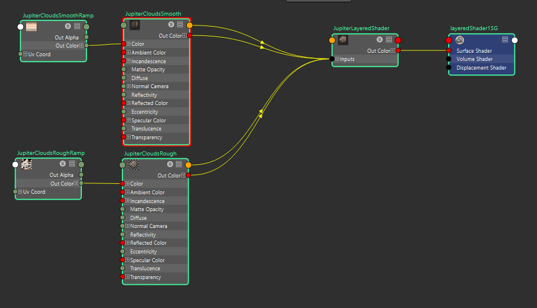Click the JupiterCloudsRoughRamp texture swatch icon

point(26,165)
